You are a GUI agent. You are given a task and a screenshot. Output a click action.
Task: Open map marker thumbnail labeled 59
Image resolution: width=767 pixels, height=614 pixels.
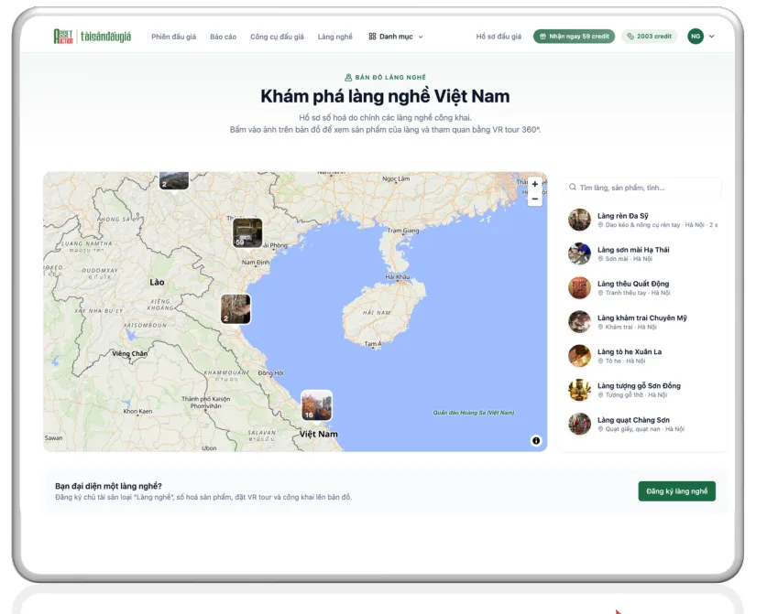coord(247,232)
